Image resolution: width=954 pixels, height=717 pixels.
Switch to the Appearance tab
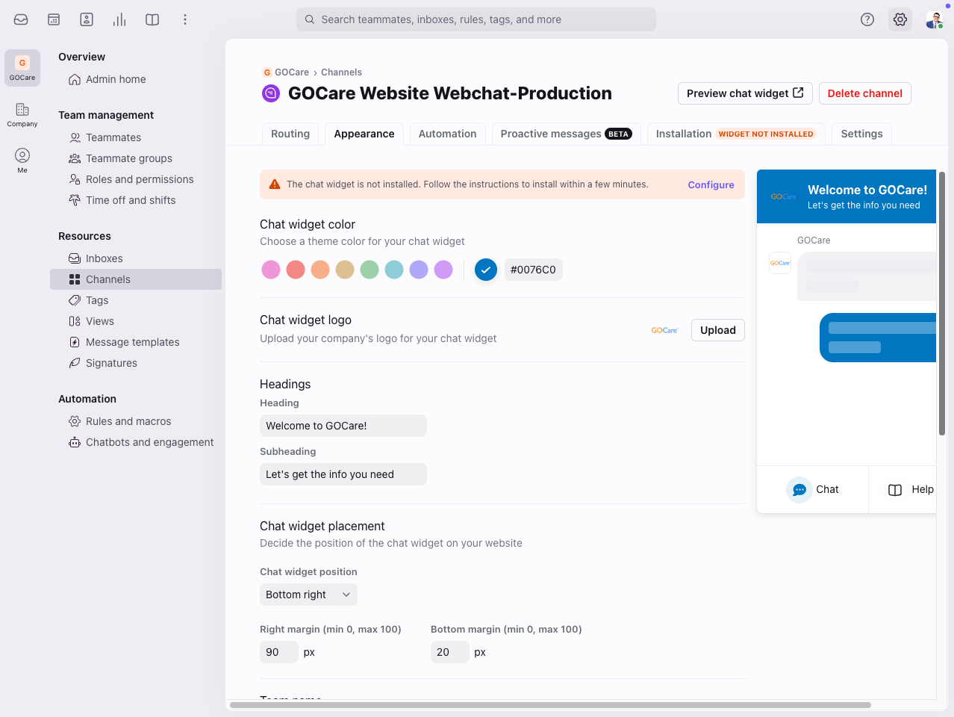click(x=364, y=134)
